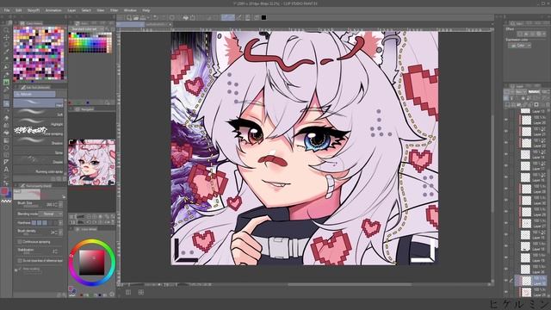
Task: Open the Blending mode Normal dropdown
Action: [x=51, y=214]
